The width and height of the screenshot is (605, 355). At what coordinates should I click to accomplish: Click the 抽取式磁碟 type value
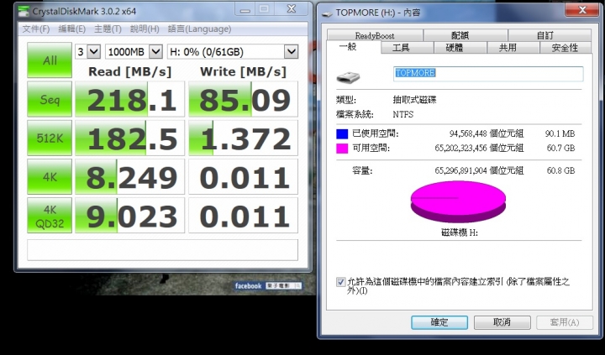point(415,100)
